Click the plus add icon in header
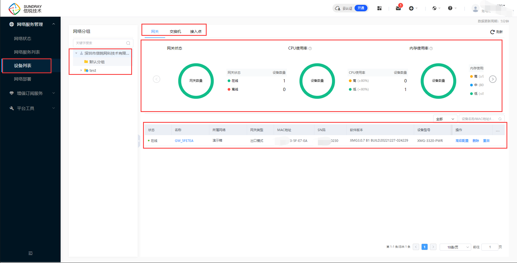The image size is (517, 263). [x=411, y=8]
